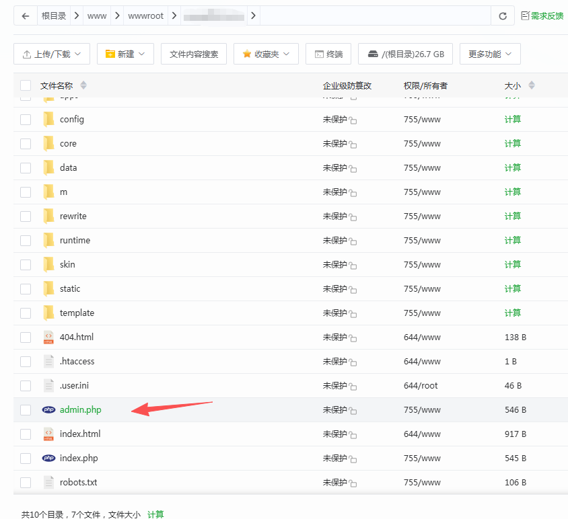This screenshot has height=519, width=568.
Task: Open the 需求反馈 feedback link
Action: point(542,15)
